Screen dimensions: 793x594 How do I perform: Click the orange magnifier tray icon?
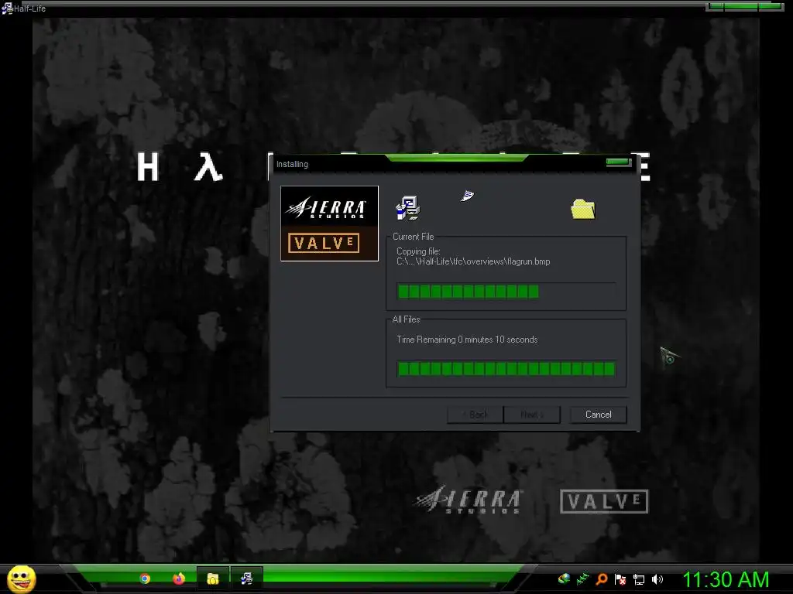point(602,579)
